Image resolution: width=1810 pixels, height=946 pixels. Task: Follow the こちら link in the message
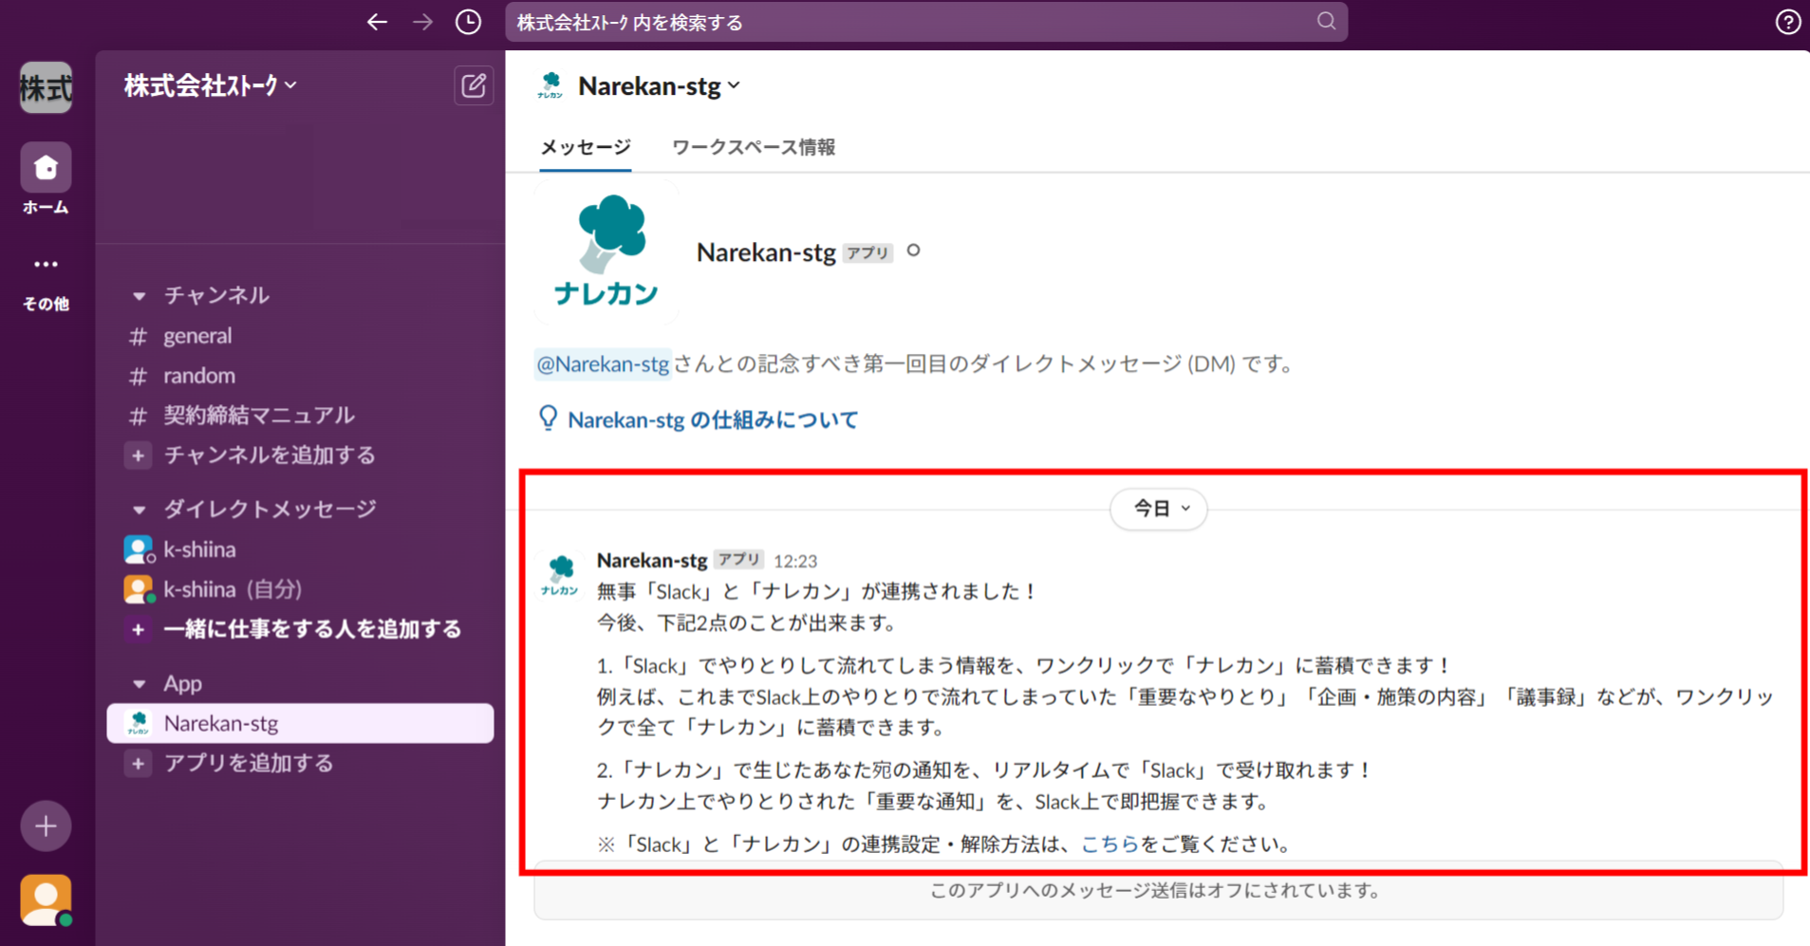tap(1110, 844)
